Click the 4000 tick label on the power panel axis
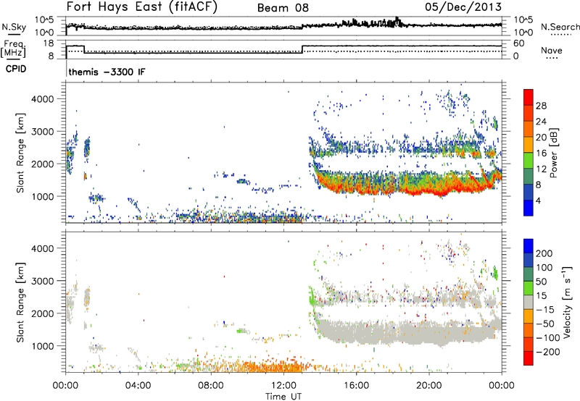 point(42,99)
